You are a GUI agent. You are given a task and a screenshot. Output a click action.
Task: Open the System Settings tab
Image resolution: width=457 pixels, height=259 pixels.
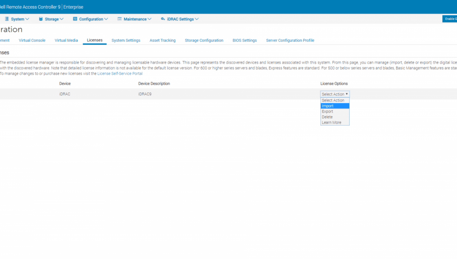(126, 41)
